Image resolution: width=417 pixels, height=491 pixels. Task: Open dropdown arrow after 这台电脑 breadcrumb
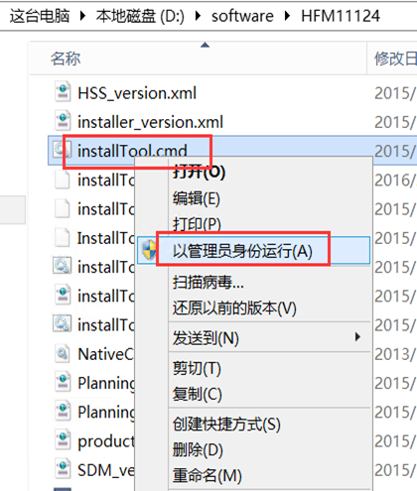[82, 16]
